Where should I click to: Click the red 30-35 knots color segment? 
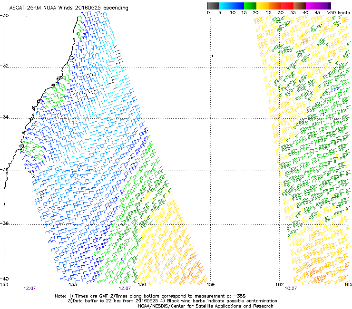point(287,6)
